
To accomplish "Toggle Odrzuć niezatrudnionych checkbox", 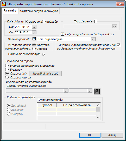I will pos(44,54).
